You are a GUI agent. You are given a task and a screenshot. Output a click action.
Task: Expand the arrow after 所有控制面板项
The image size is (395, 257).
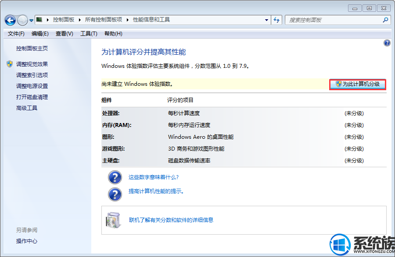(127, 20)
